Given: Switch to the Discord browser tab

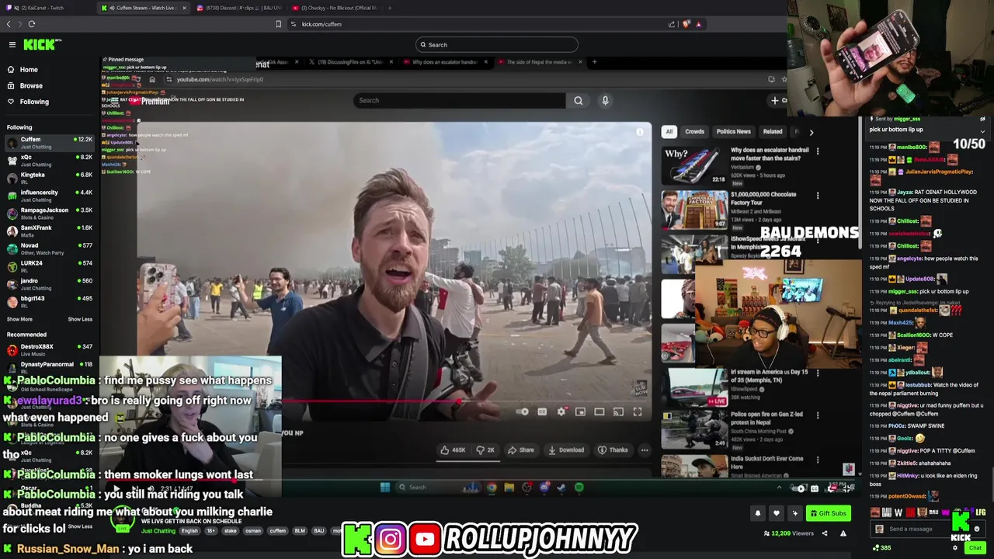Looking at the screenshot, I should point(240,8).
